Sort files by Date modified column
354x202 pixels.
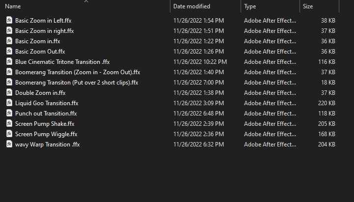pyautogui.click(x=191, y=6)
